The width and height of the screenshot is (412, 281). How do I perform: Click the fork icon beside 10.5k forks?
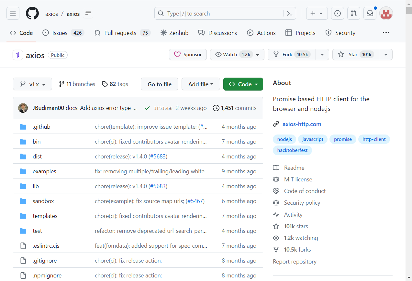pyautogui.click(x=276, y=250)
